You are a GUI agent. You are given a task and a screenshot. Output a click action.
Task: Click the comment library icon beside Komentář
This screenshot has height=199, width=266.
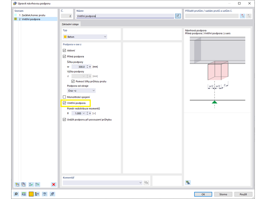pos(146,183)
